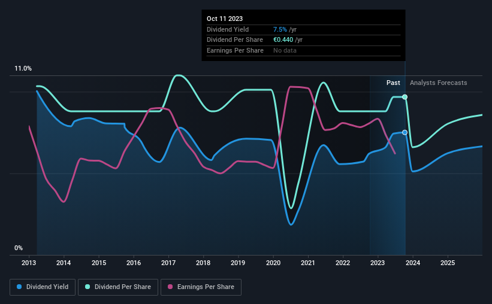This screenshot has width=492, height=304.
Task: Toggle the Dividend Yield legend button
Action: click(43, 287)
